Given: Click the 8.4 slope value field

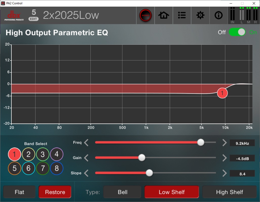Looking at the screenshot, I should [242, 174].
